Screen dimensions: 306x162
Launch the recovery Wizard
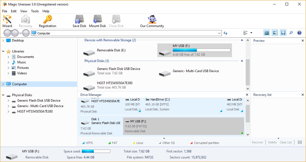coord(7,21)
